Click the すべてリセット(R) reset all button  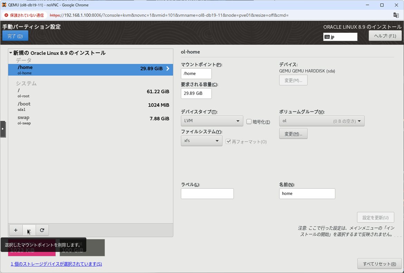(x=379, y=264)
